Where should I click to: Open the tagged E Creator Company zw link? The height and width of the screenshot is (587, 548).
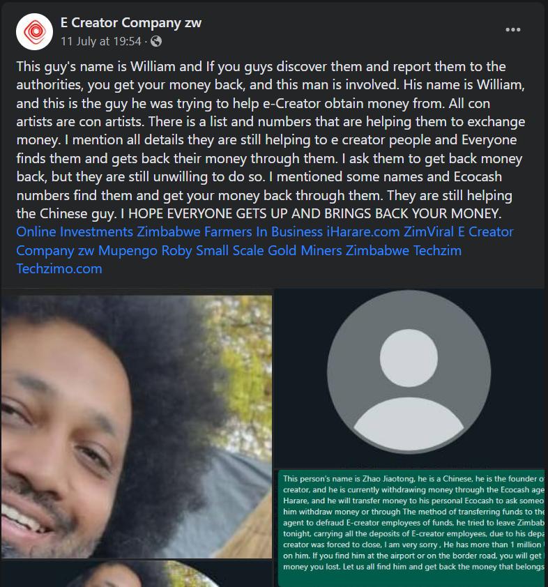pos(485,231)
